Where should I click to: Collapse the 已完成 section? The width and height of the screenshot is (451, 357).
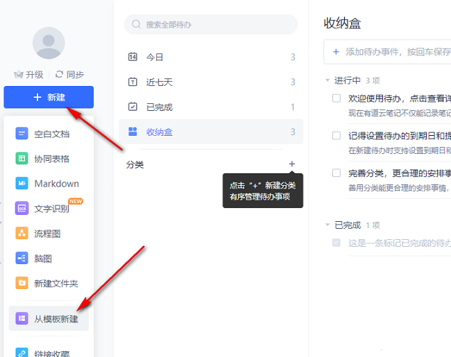(327, 225)
